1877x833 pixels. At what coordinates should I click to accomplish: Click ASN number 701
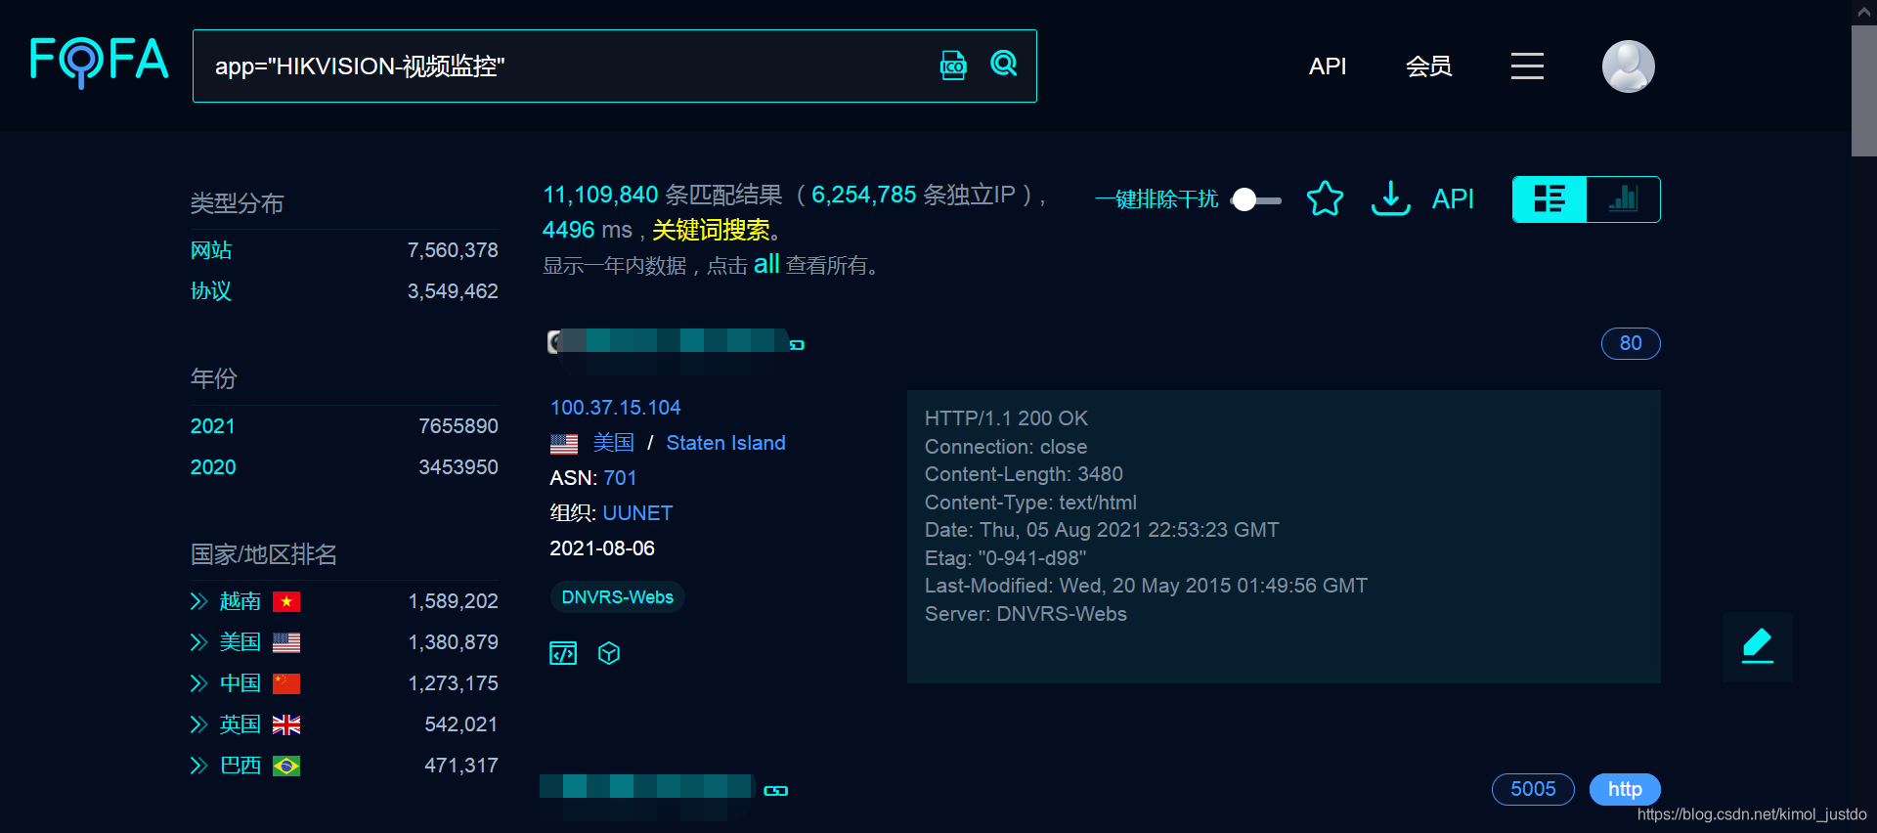click(620, 478)
